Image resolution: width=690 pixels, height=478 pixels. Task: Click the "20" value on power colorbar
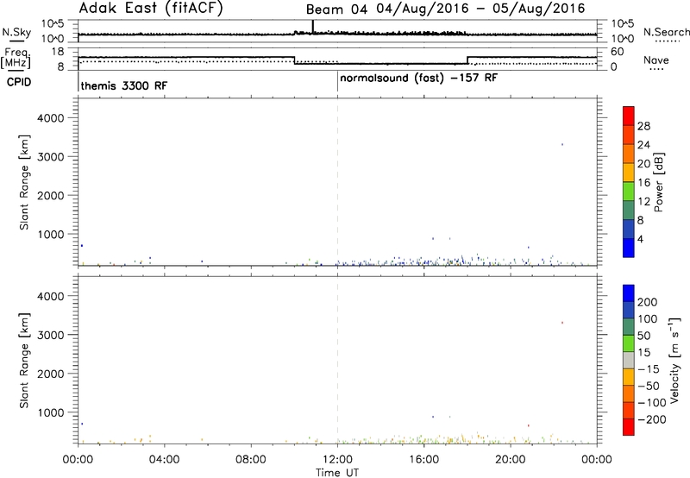pos(643,164)
